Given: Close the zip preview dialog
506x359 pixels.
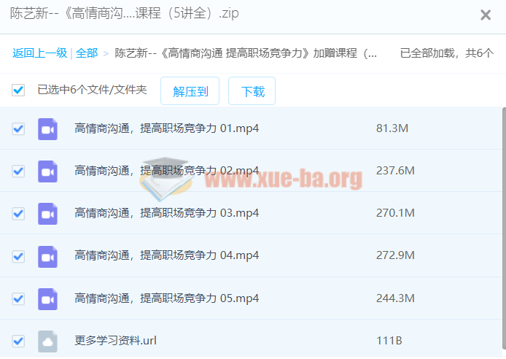Looking at the screenshot, I should [486, 15].
